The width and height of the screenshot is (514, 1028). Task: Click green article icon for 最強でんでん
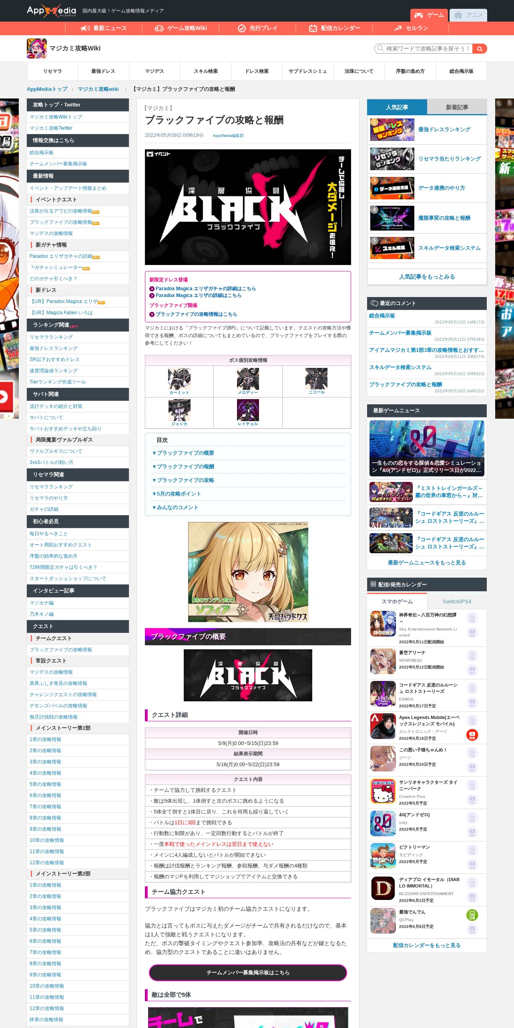pos(472,915)
